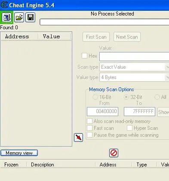This screenshot has height=181, width=169.
Task: Click the Found: 0 text
Action: coord(9,28)
